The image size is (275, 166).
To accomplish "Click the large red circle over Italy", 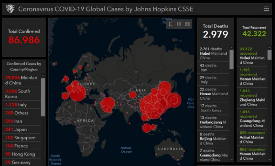I will click(77, 93).
